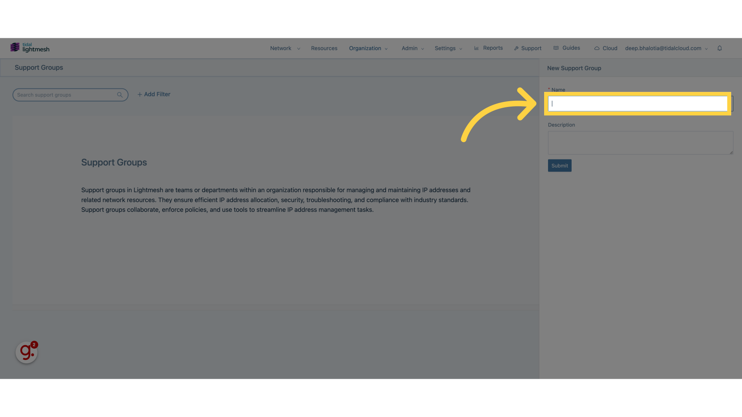Image resolution: width=742 pixels, height=417 pixels.
Task: Click the Submit button
Action: pyautogui.click(x=560, y=166)
